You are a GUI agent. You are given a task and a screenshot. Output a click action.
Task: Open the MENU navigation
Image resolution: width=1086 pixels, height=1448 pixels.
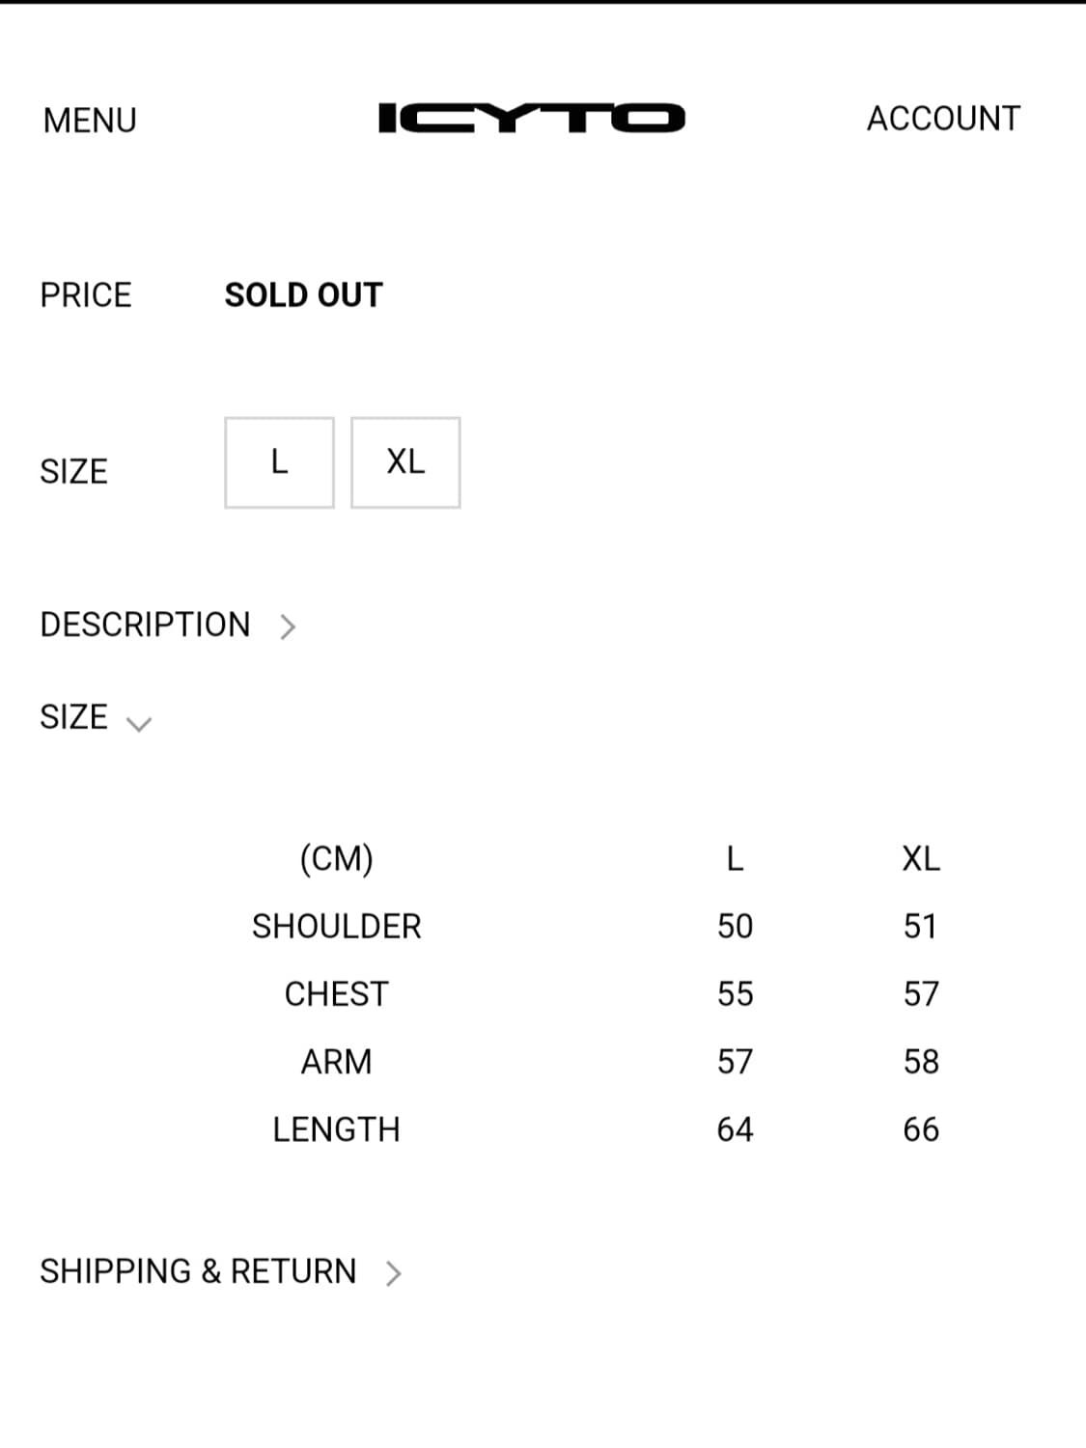pos(90,120)
